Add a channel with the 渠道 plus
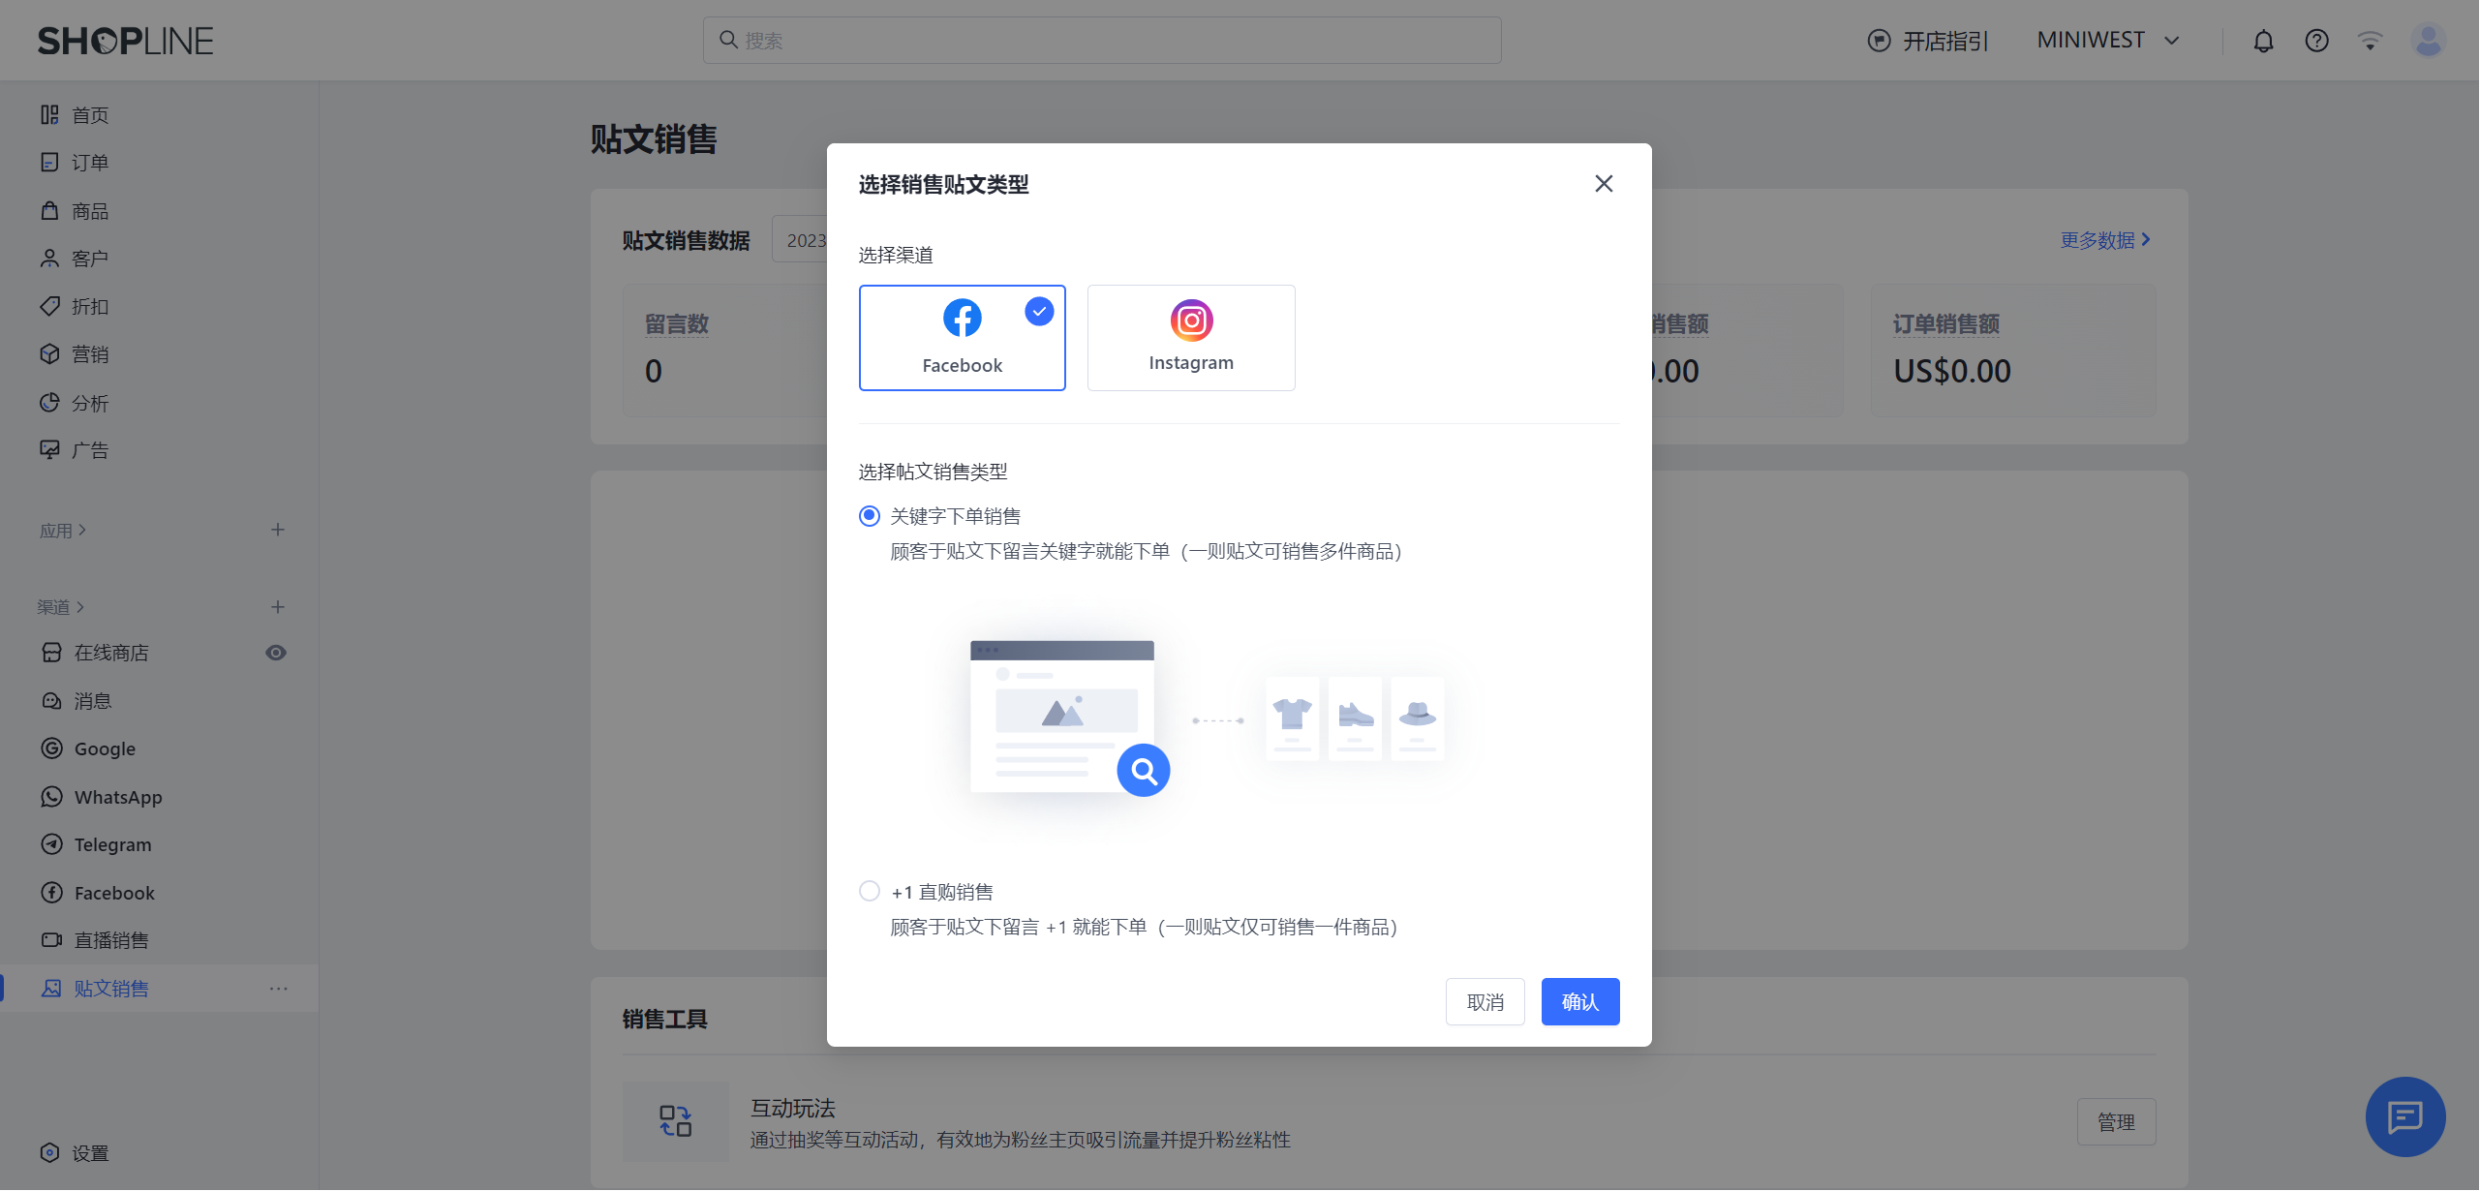2480x1191 pixels. tap(278, 606)
